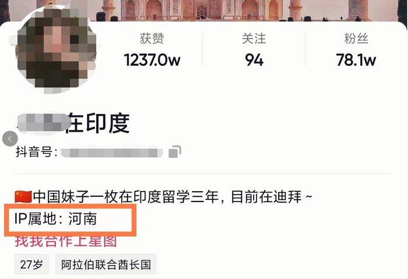Click the username ending in 在印度

(x=73, y=123)
